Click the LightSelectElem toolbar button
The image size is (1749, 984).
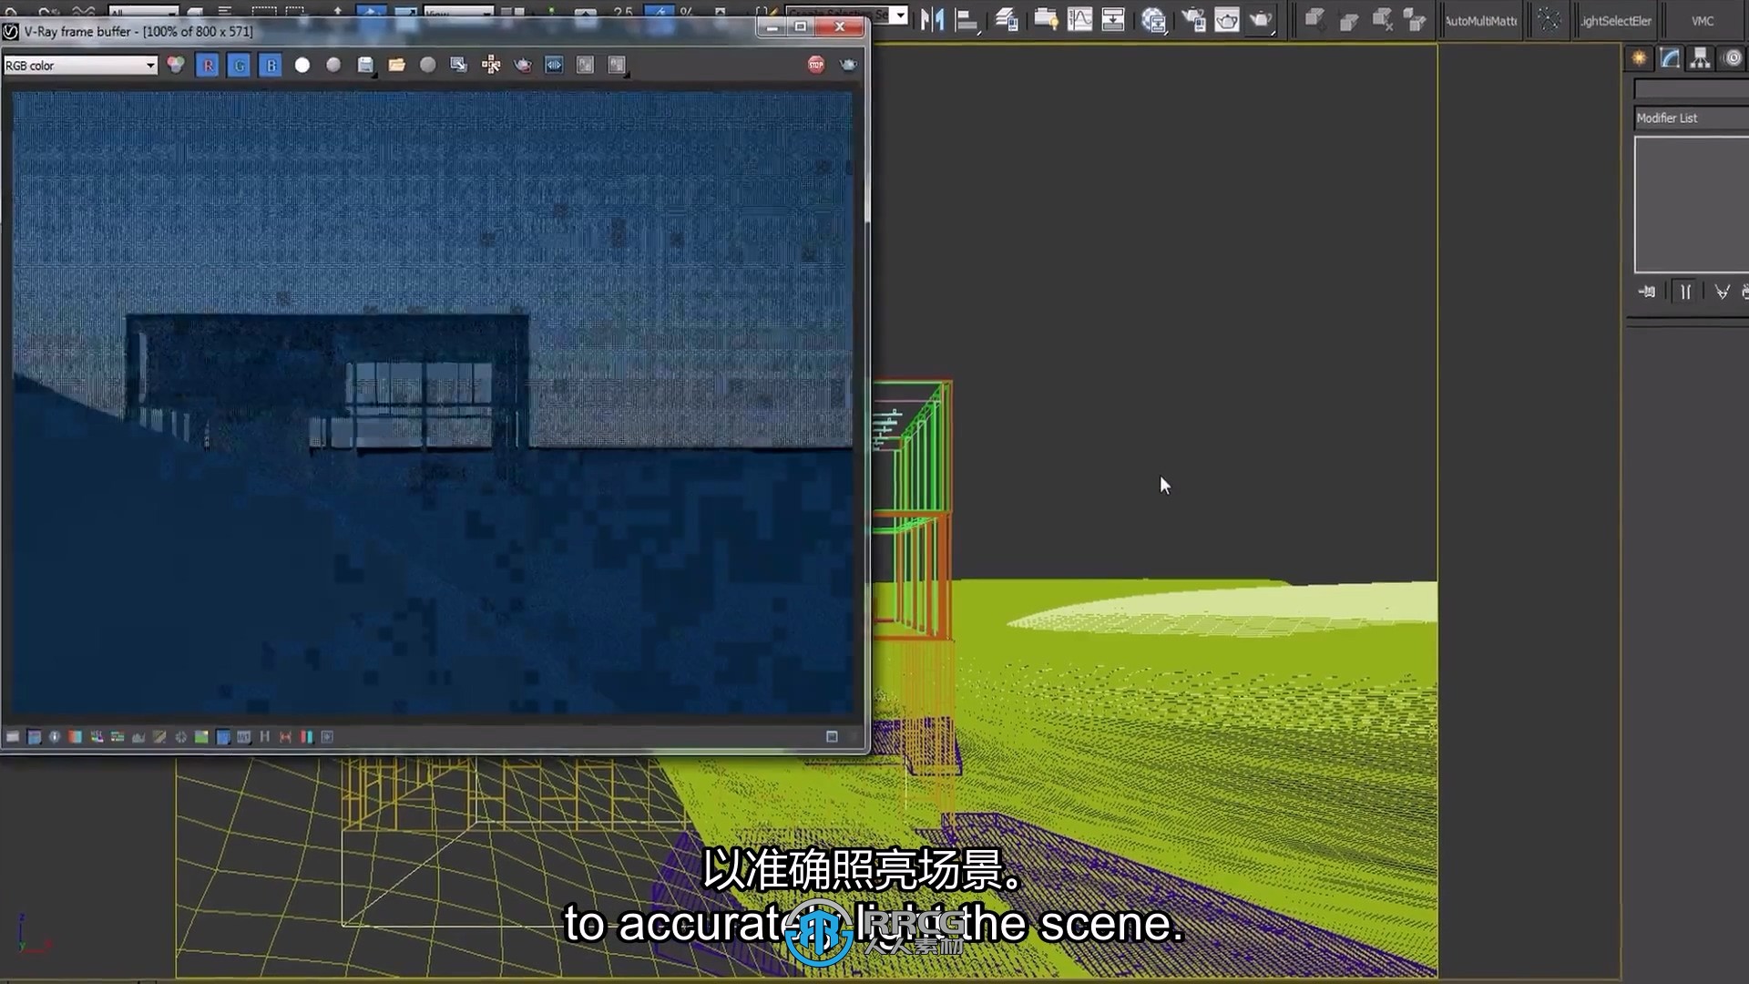click(1615, 20)
